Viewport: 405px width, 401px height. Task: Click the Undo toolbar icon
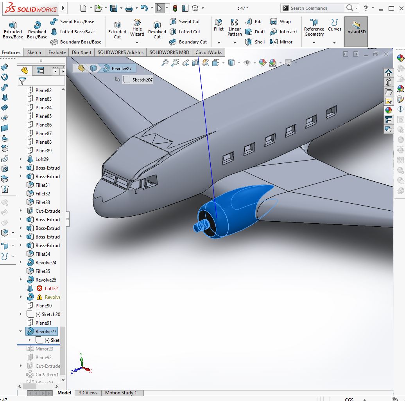click(x=144, y=8)
